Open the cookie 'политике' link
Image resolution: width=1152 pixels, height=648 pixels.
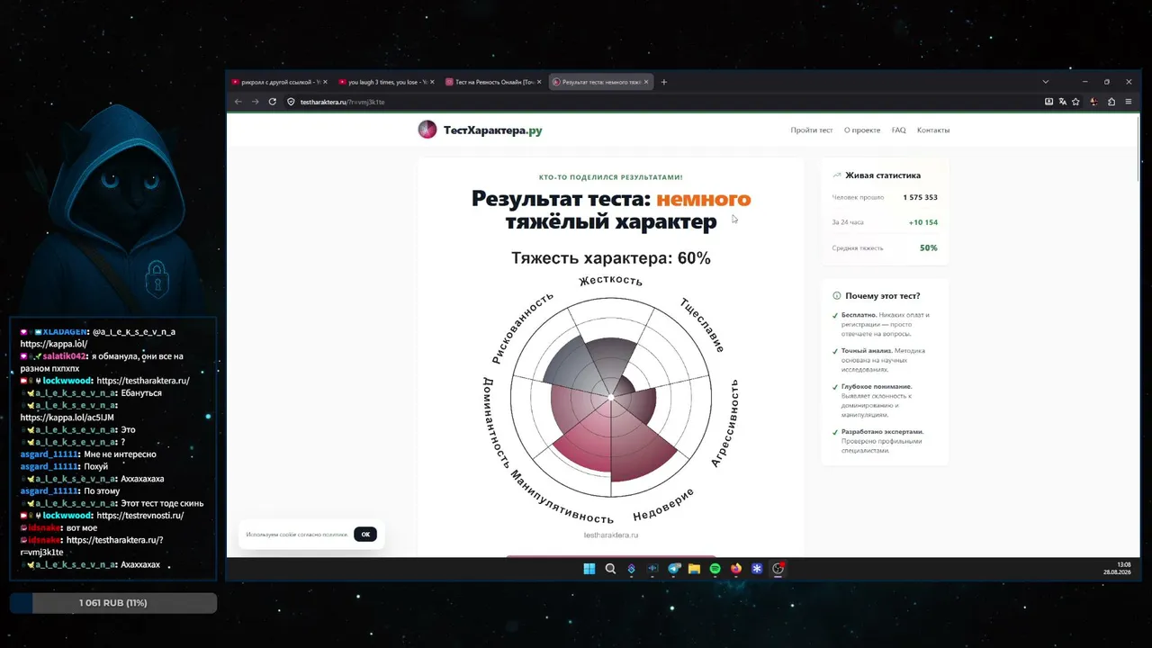335,535
